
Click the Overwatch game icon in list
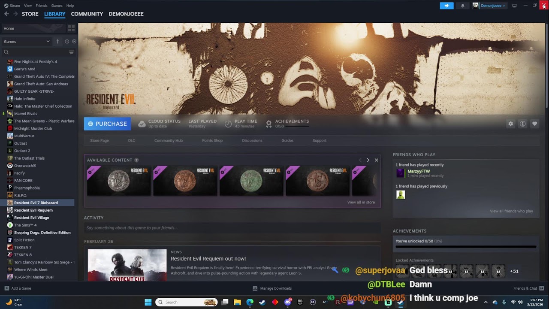click(x=10, y=166)
